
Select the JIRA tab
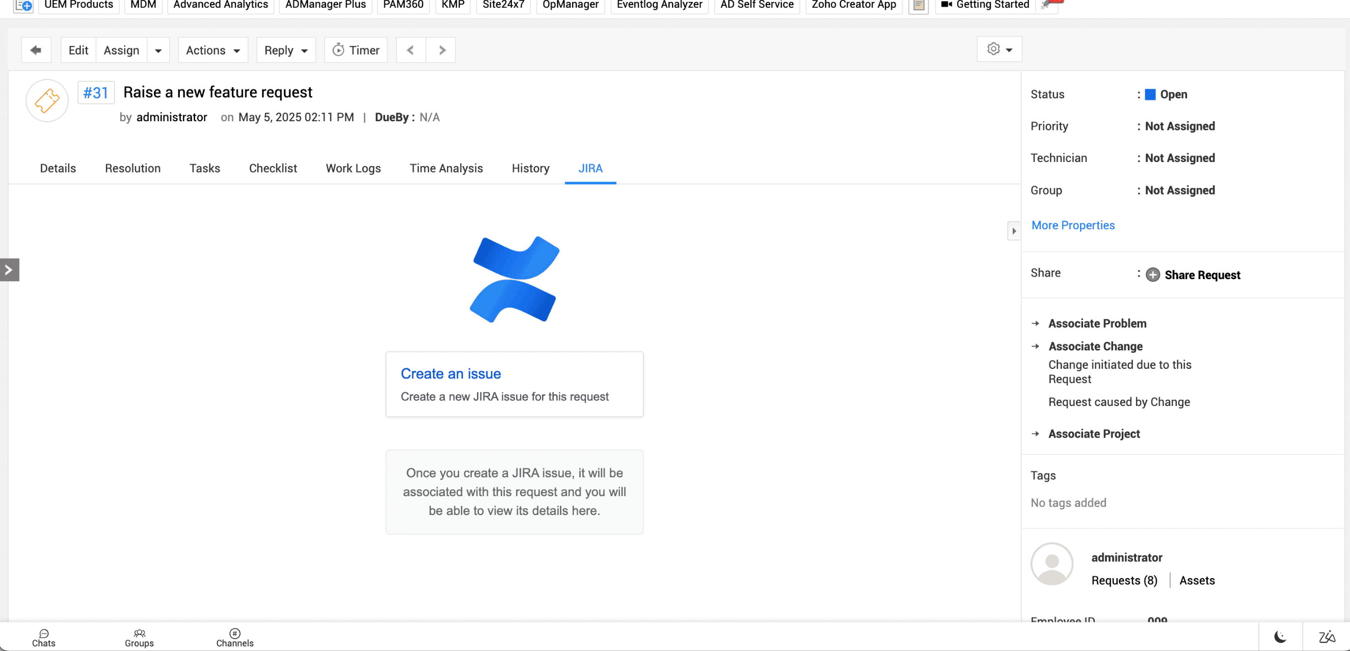[590, 168]
